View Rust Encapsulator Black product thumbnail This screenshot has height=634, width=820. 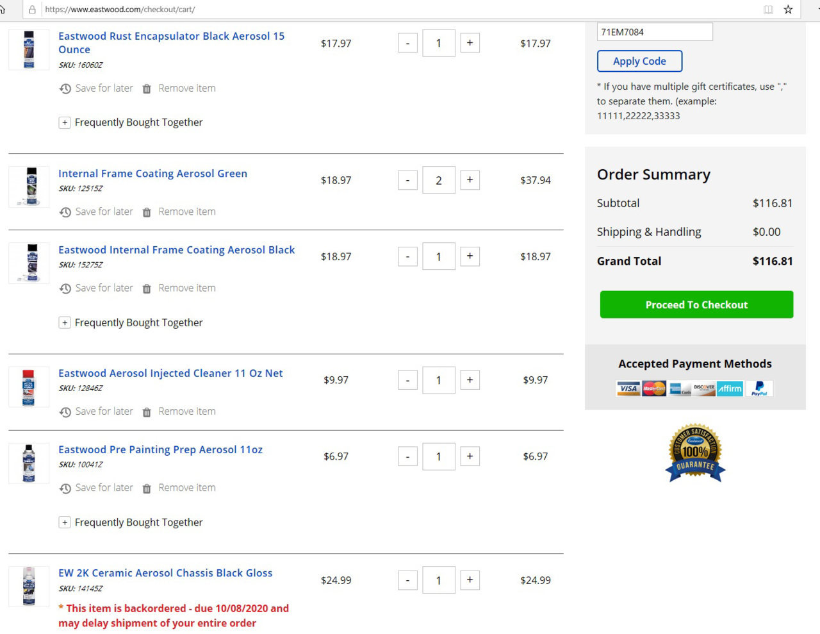click(29, 49)
